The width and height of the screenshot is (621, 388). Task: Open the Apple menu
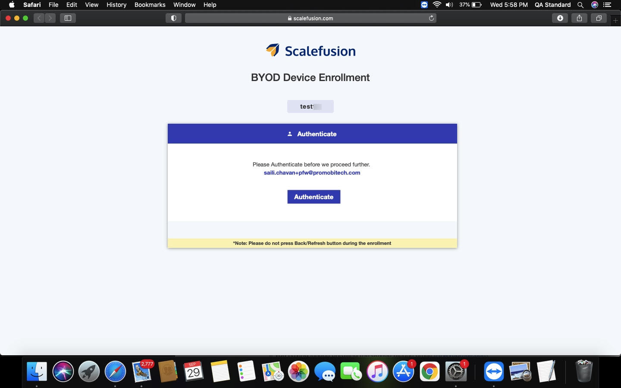[12, 5]
